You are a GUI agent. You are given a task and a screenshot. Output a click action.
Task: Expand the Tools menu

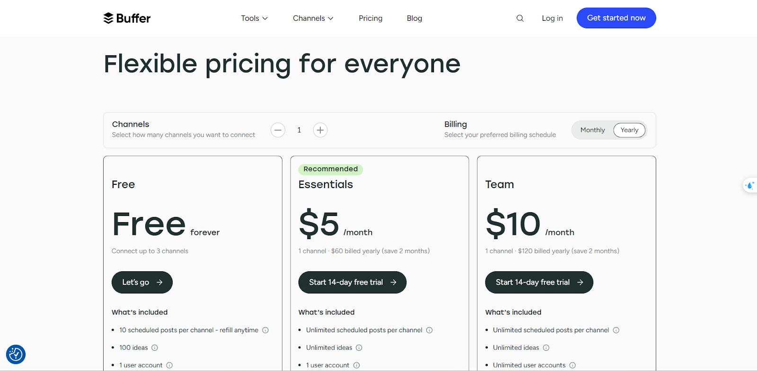point(254,18)
